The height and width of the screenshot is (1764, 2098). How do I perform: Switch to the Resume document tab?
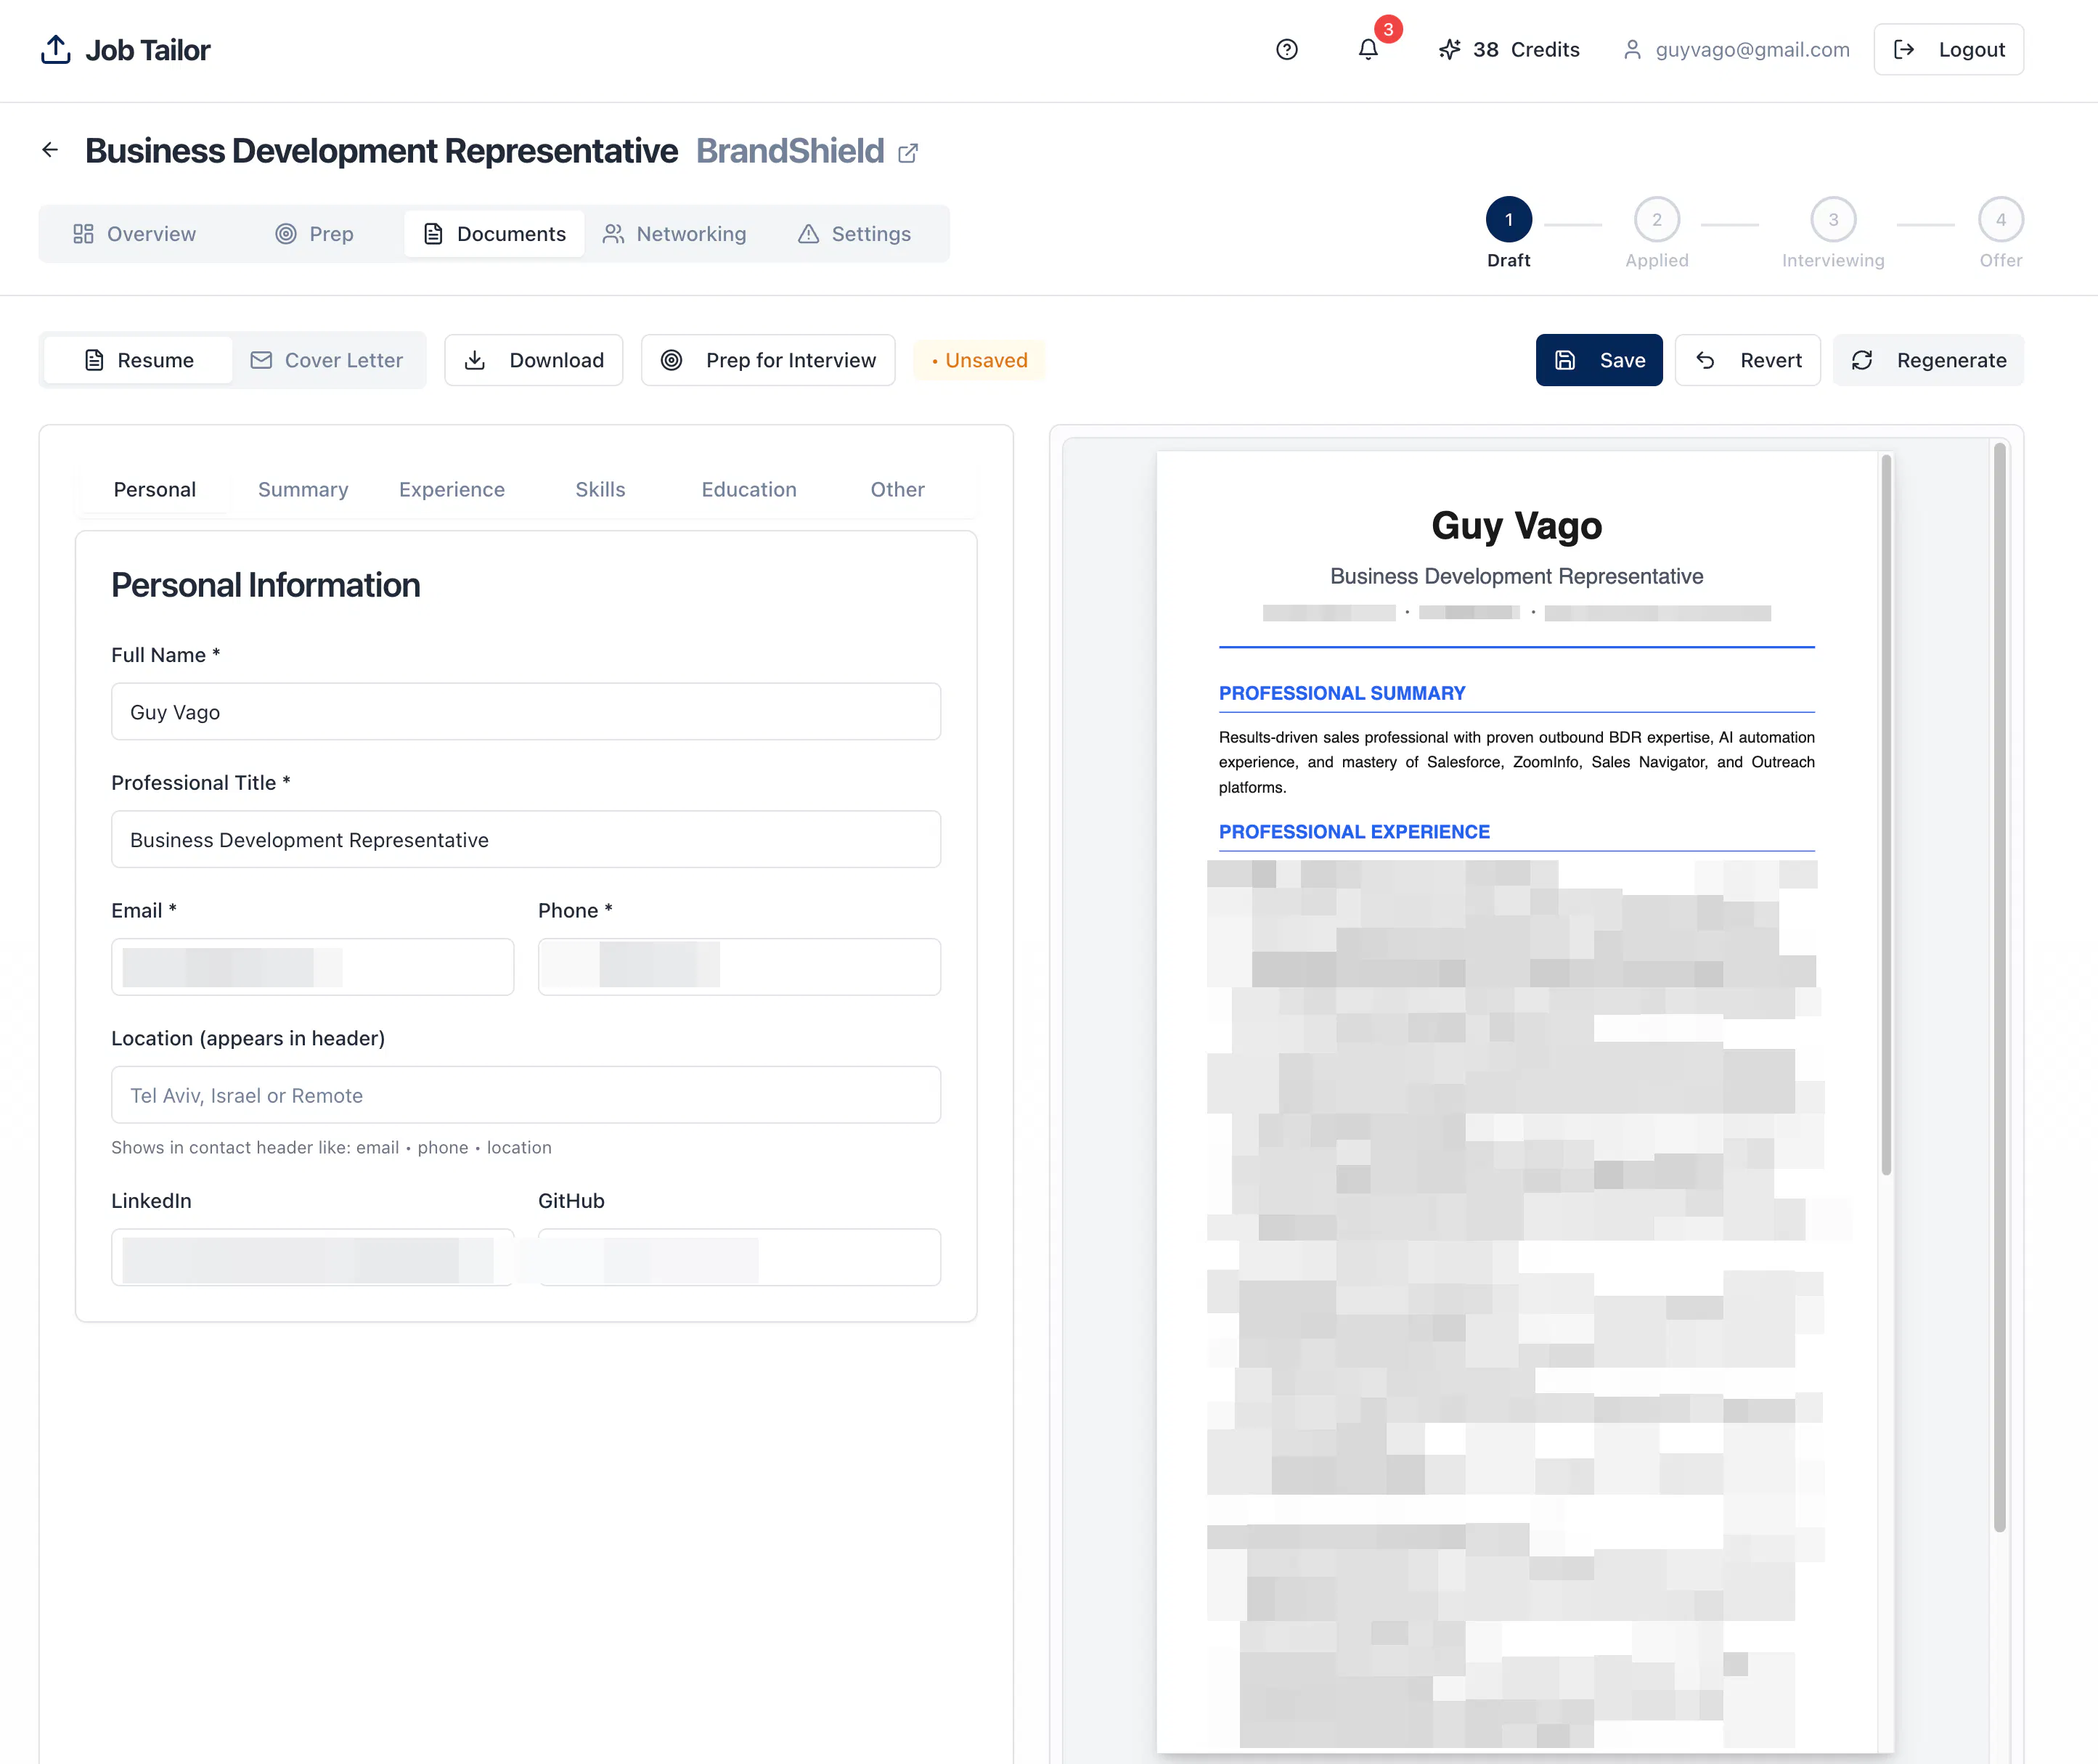[139, 360]
